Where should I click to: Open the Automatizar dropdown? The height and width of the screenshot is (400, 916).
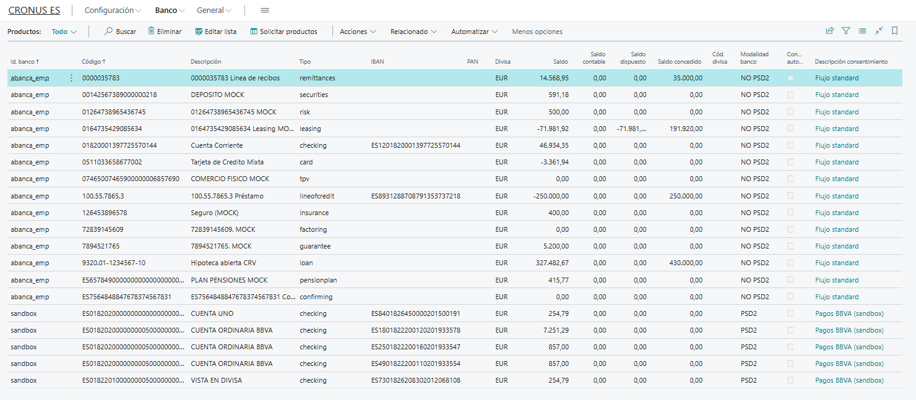(473, 32)
